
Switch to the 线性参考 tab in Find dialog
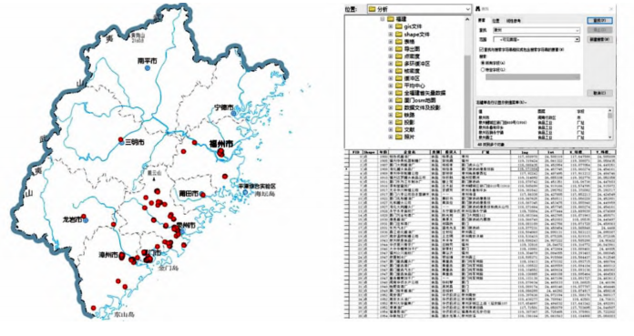pos(513,21)
